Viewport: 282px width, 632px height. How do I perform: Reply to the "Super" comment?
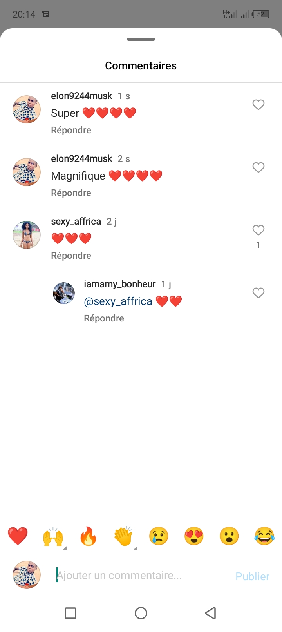(x=71, y=130)
